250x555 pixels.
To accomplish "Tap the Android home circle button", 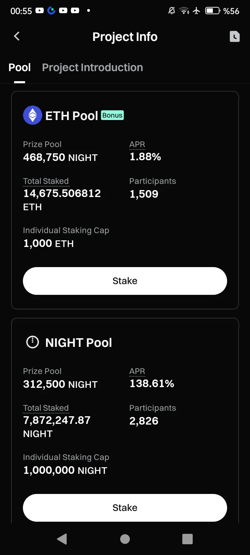I will 125,539.
